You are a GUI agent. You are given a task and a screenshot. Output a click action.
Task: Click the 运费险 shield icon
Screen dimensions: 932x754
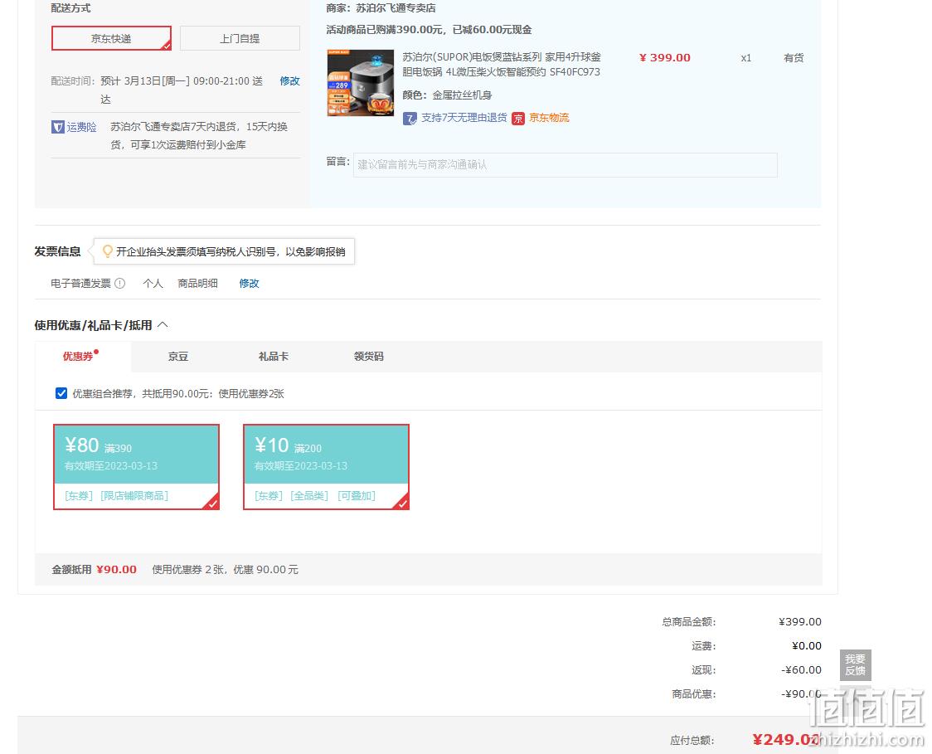58,127
